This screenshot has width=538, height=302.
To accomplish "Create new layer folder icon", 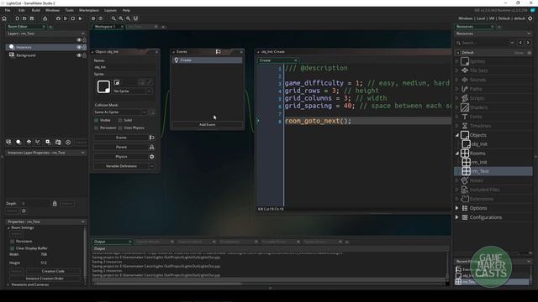I will [x=58, y=142].
